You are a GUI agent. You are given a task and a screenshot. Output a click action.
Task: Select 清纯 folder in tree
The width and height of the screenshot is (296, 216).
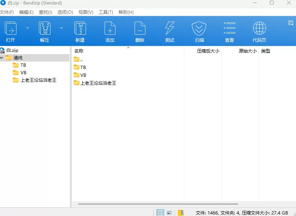pos(35,58)
